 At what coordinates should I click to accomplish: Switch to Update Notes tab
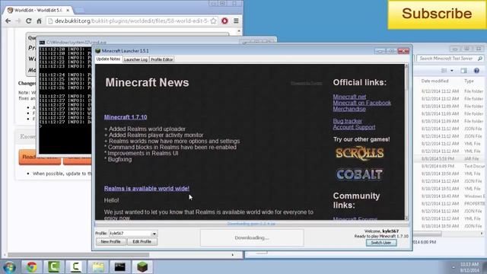click(108, 59)
